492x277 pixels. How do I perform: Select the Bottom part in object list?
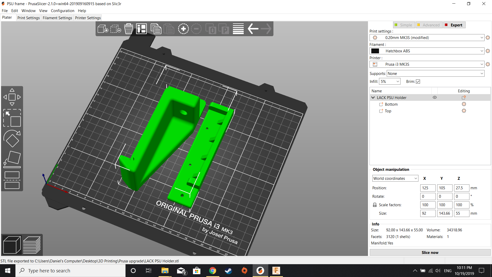[x=391, y=104]
